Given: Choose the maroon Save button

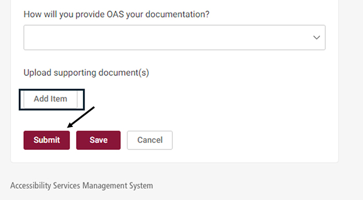Looking at the screenshot, I should pyautogui.click(x=99, y=140).
